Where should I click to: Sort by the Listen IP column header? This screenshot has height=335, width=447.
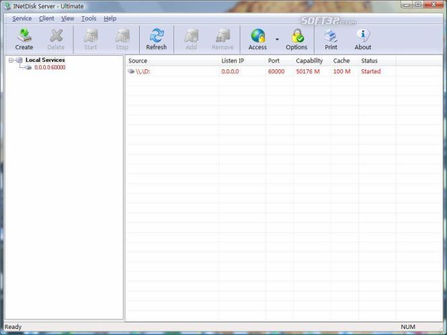[x=242, y=61]
